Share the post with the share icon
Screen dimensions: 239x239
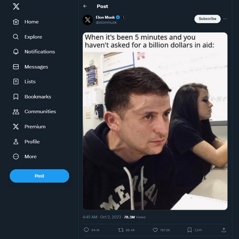(224, 230)
